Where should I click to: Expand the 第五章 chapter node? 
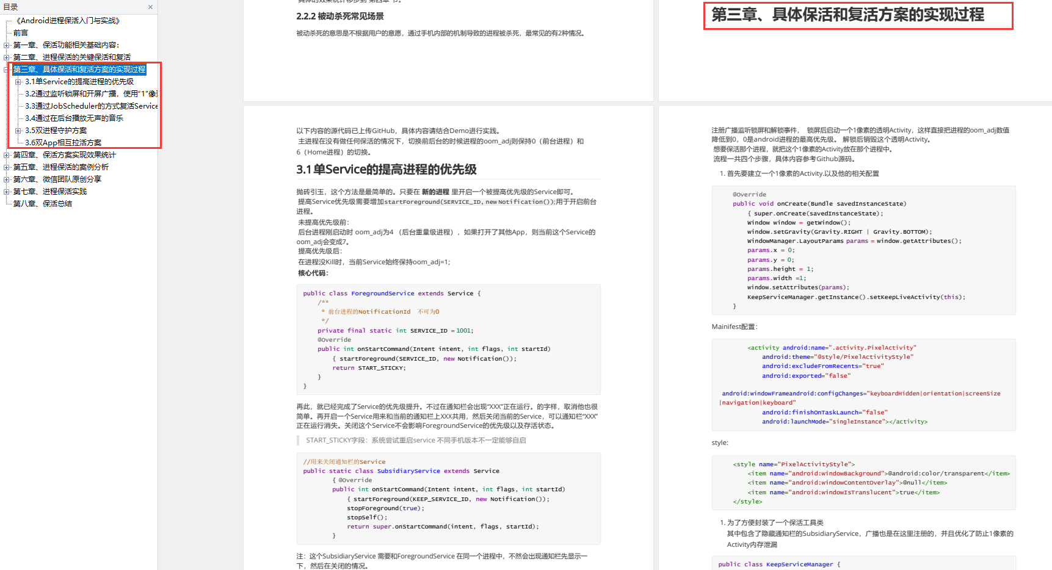click(7, 167)
